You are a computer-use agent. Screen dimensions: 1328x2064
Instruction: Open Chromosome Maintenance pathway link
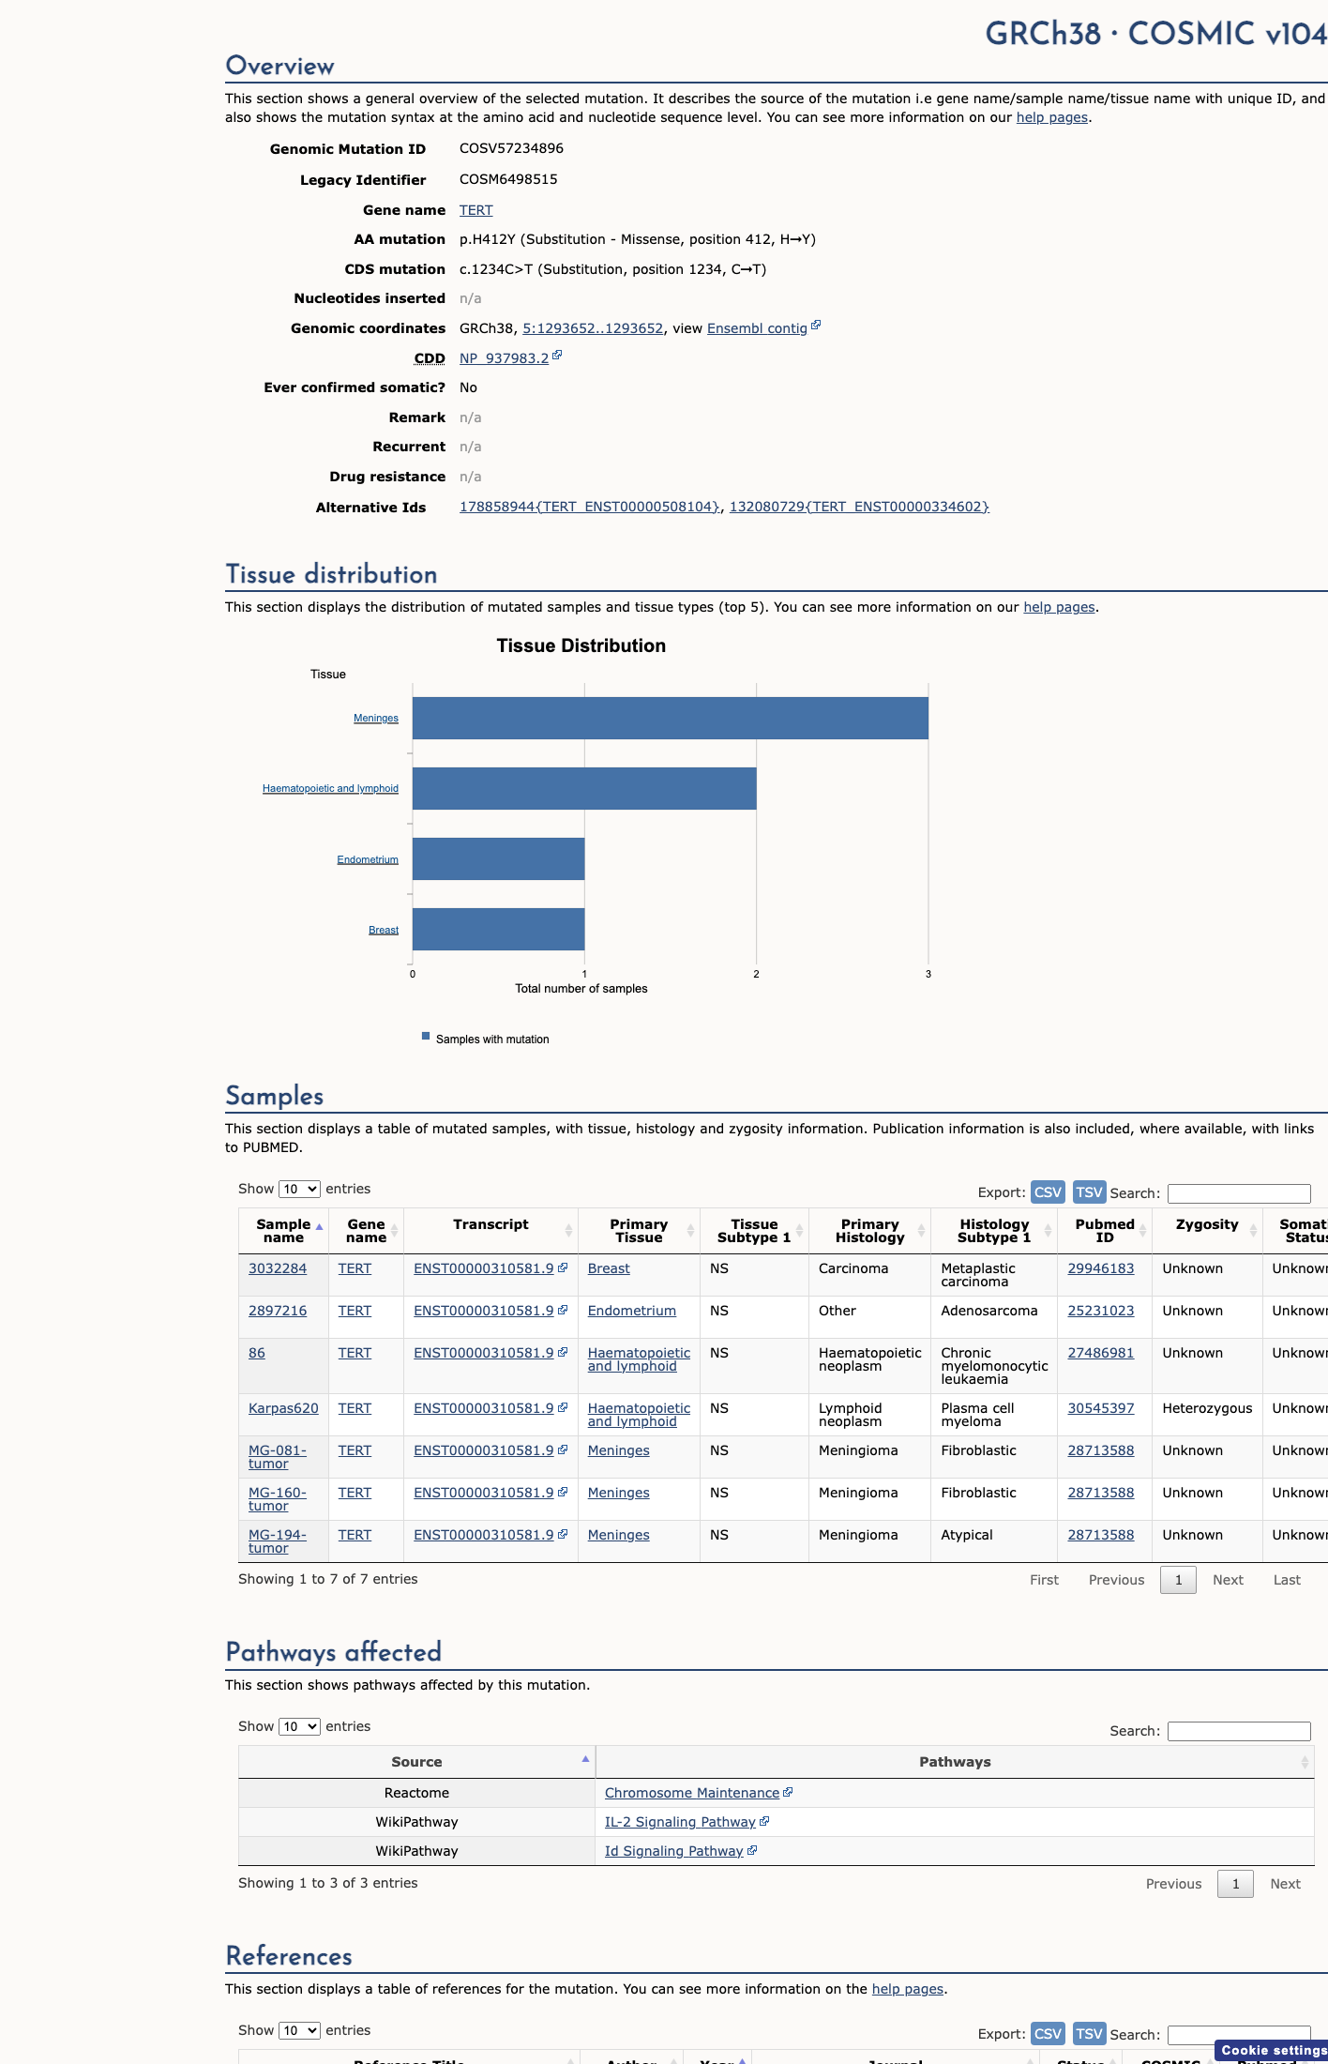[692, 1793]
